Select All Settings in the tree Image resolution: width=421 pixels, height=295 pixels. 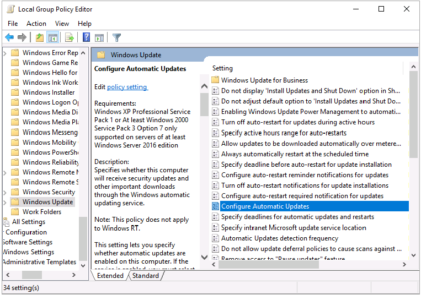29,222
